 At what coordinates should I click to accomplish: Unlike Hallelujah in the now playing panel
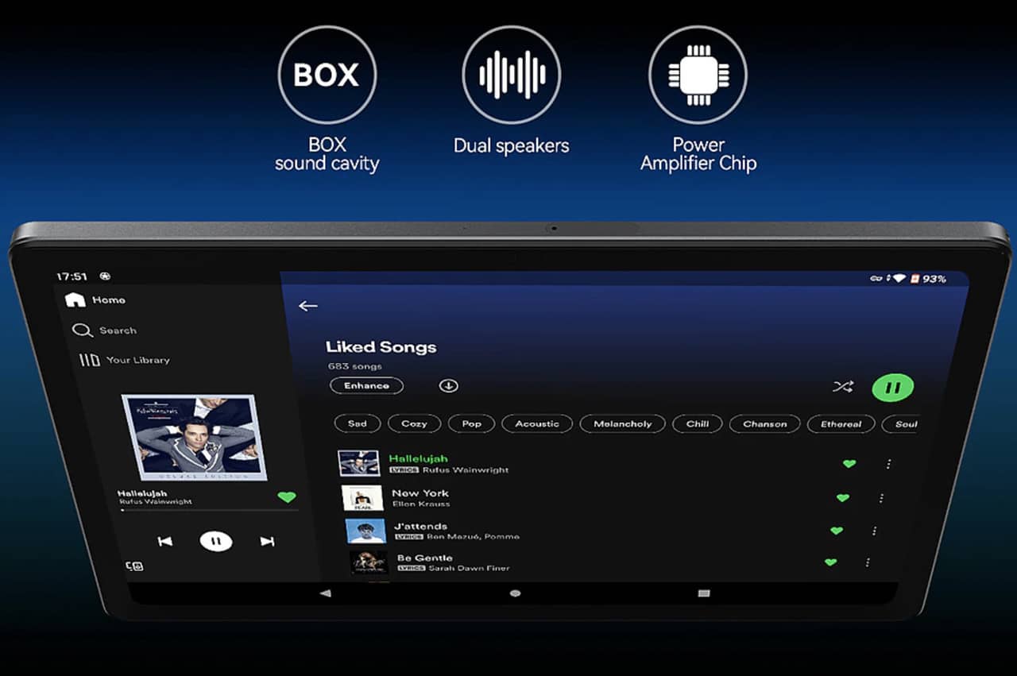[286, 497]
